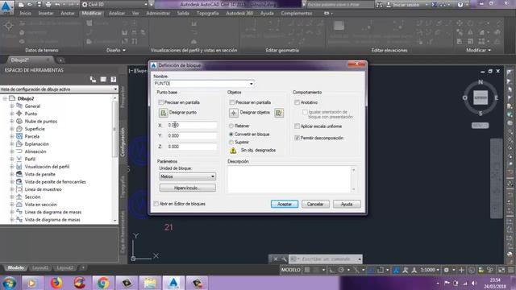The height and width of the screenshot is (290, 516).
Task: Click the MODELO status bar button
Action: 290,270
